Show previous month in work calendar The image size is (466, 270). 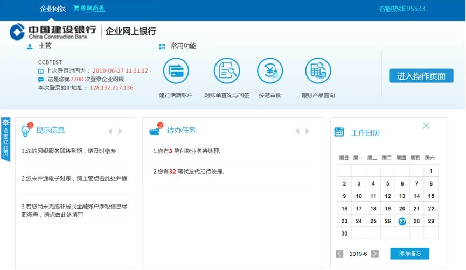[339, 254]
